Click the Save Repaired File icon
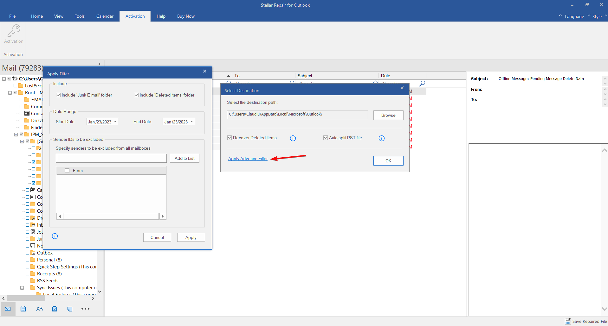608x326 pixels. [568, 321]
